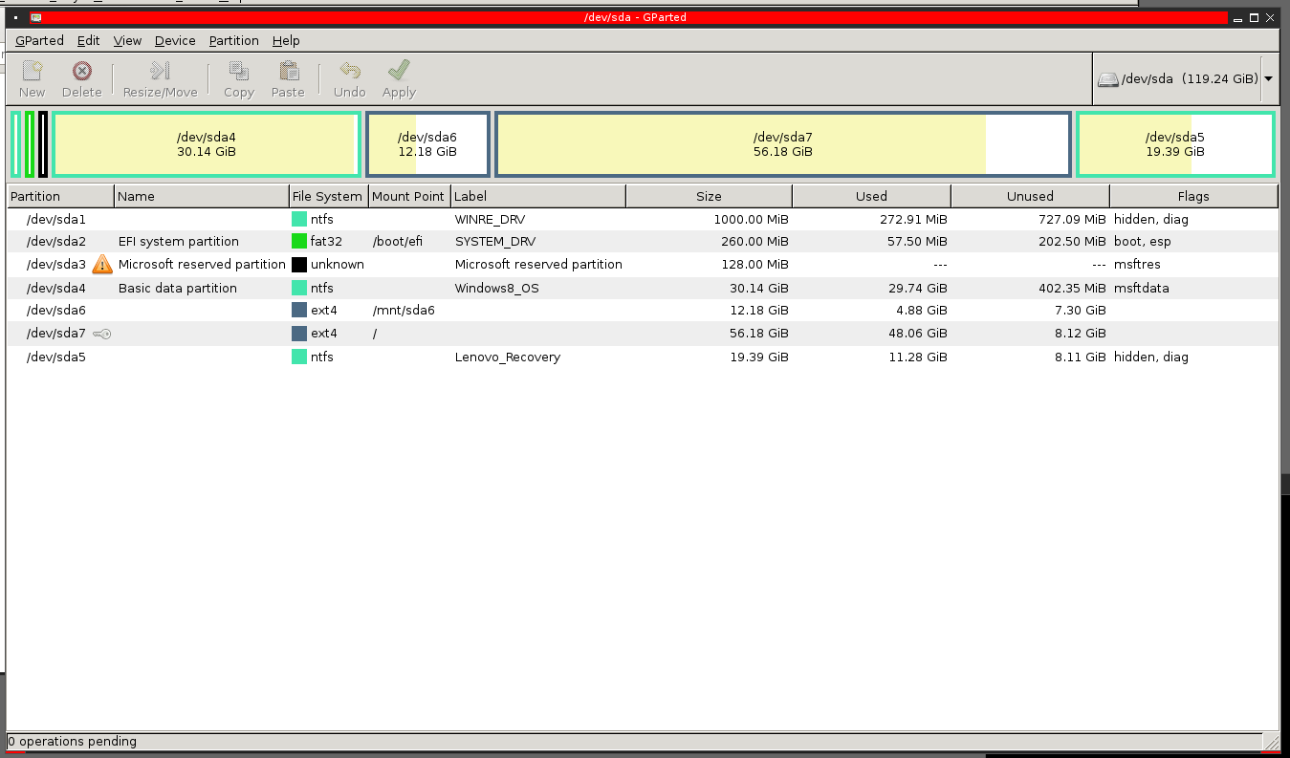
Task: Grab the window size grip corner
Action: coord(1272,742)
